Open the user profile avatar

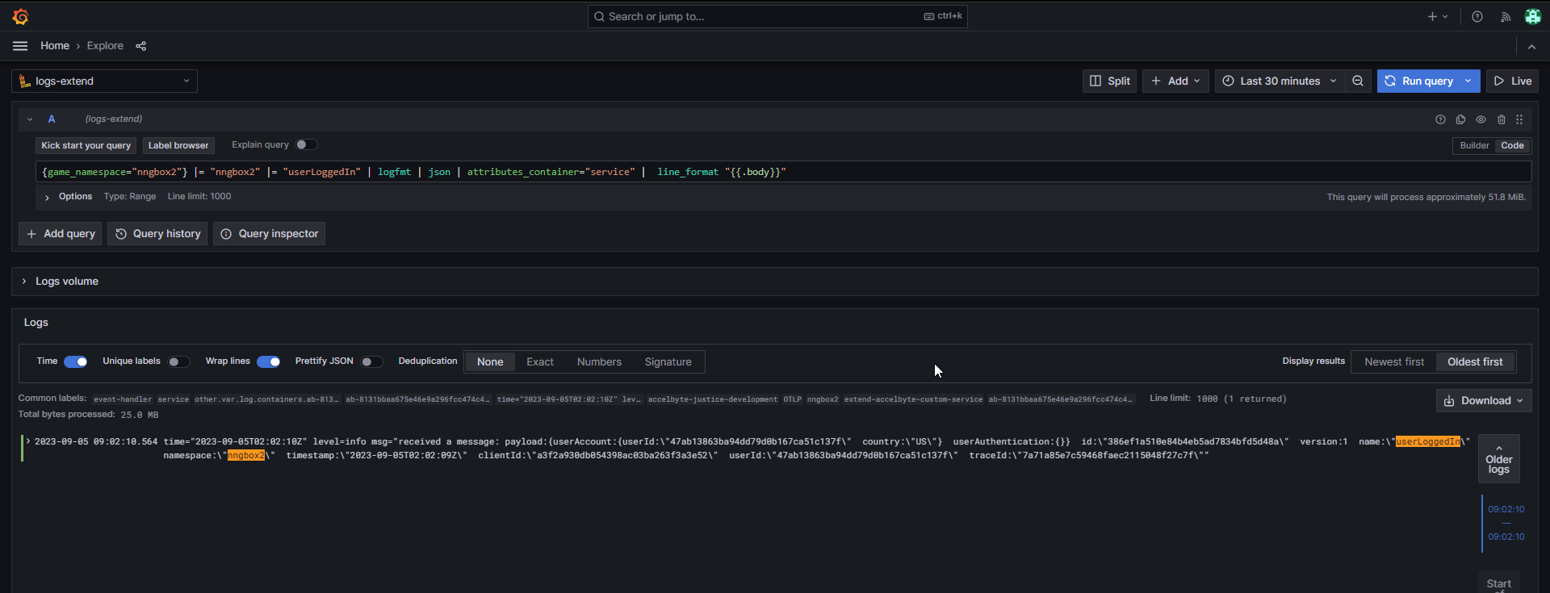tap(1532, 16)
